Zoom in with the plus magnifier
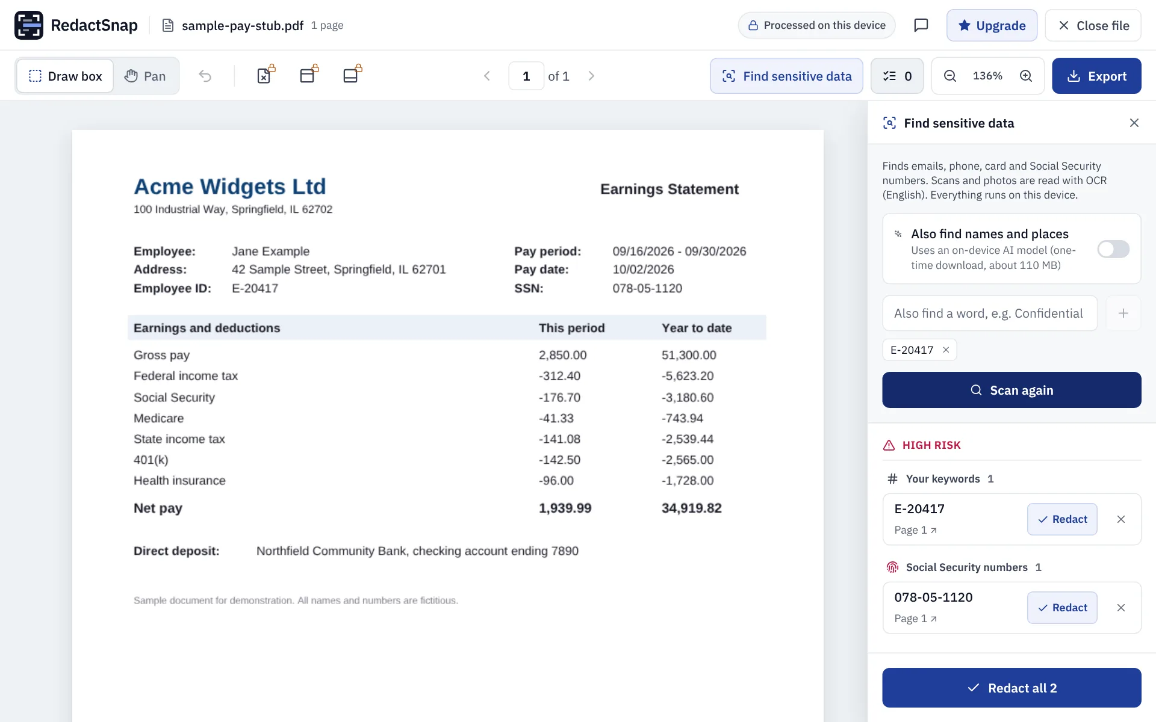1156x722 pixels. (x=1026, y=76)
